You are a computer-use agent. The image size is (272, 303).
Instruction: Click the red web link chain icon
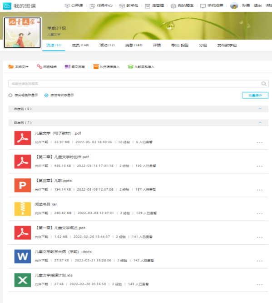point(40,67)
